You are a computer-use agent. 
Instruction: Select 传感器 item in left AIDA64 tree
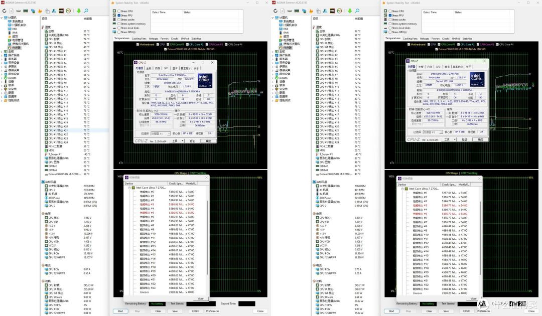pos(16,48)
